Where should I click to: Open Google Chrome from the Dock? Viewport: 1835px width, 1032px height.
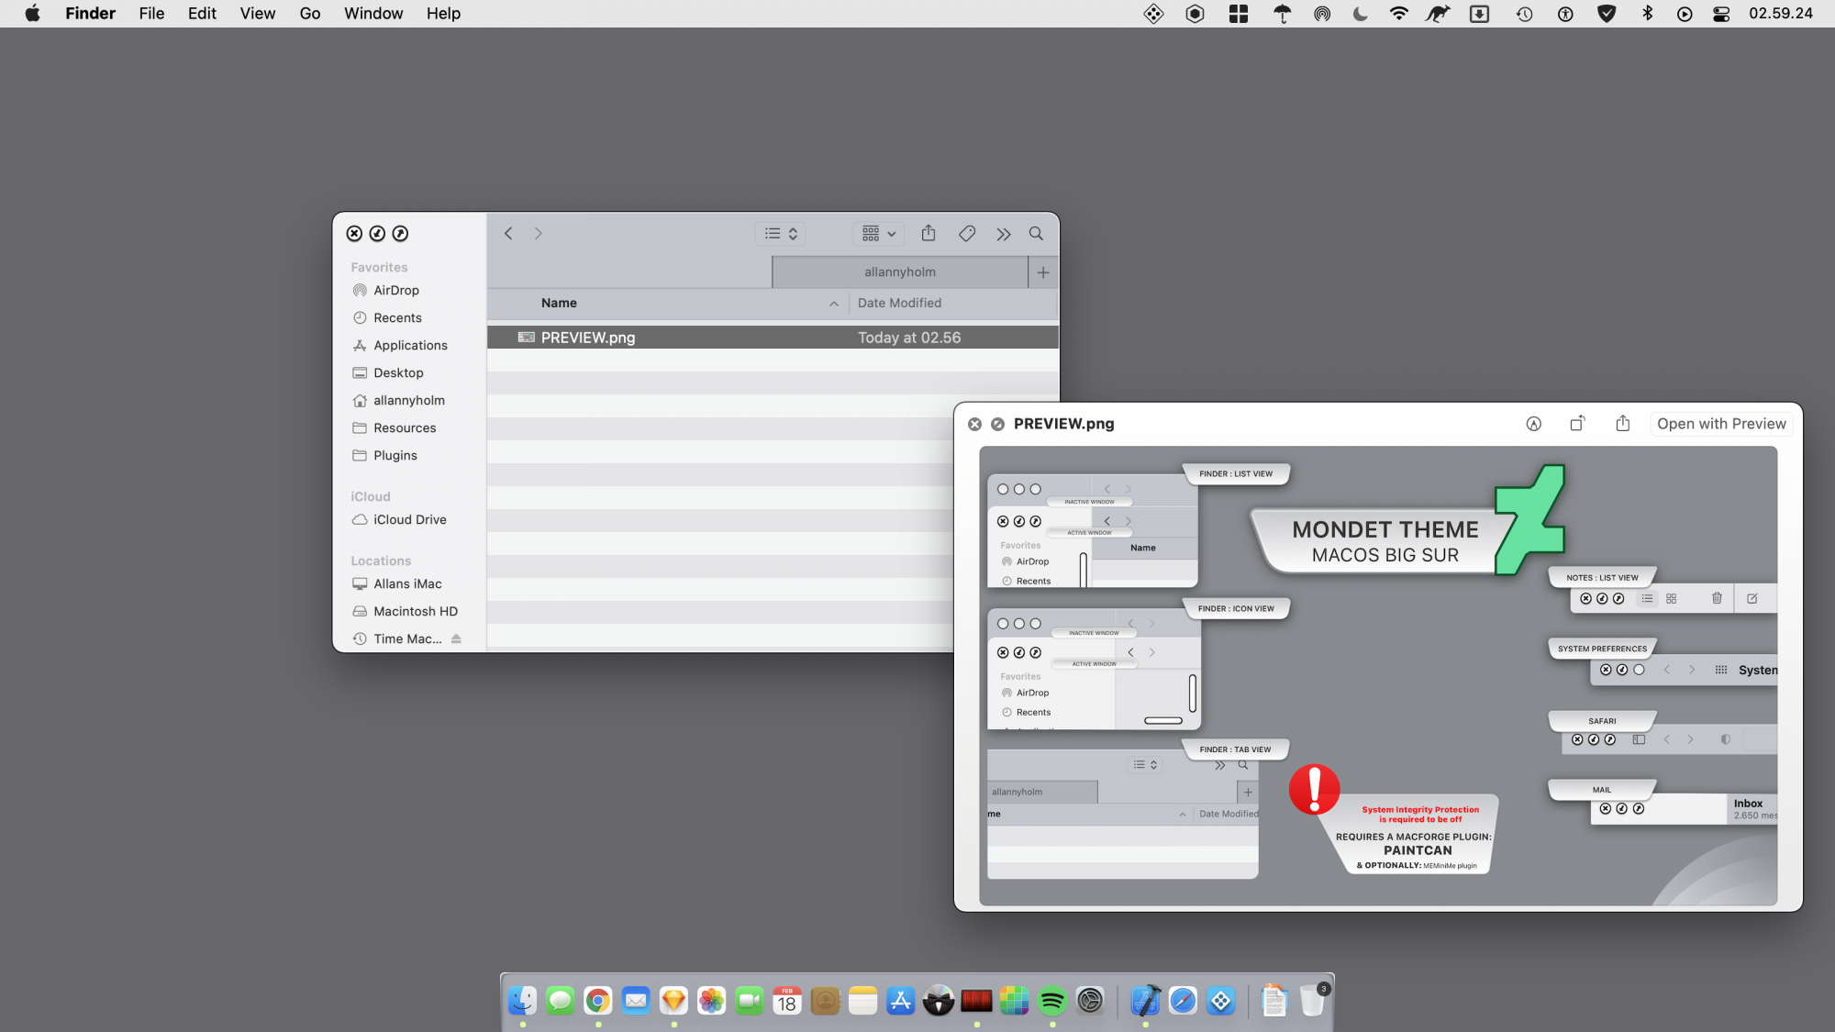click(597, 1001)
